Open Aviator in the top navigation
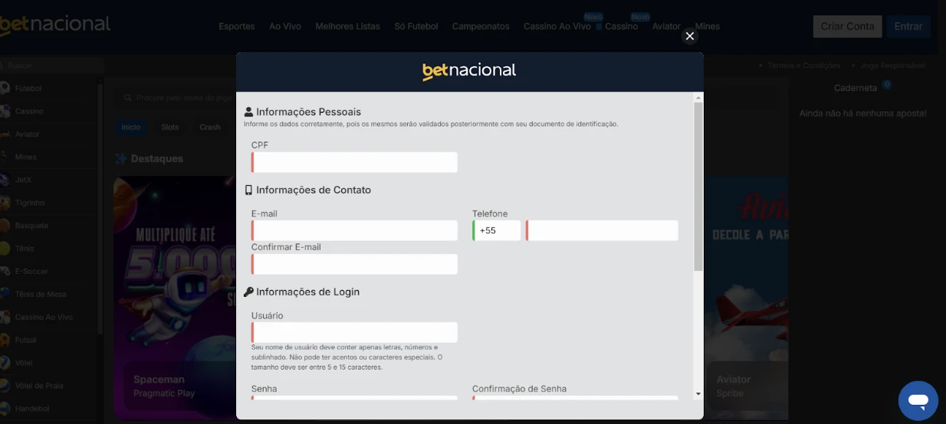 (666, 26)
